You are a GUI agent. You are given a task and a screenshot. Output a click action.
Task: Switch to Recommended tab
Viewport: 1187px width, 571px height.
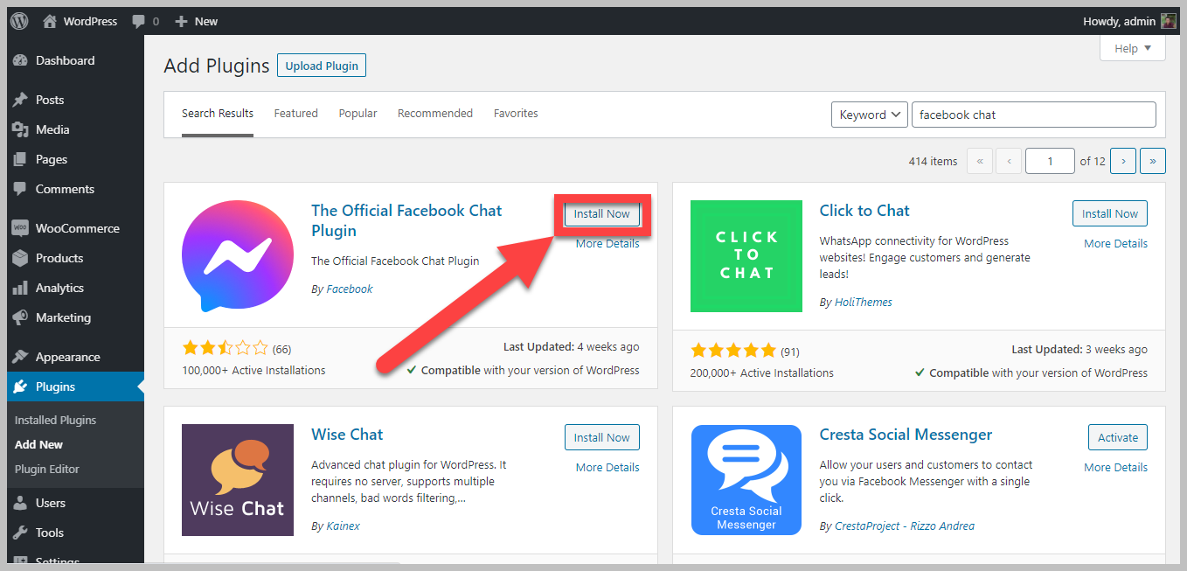pos(435,114)
